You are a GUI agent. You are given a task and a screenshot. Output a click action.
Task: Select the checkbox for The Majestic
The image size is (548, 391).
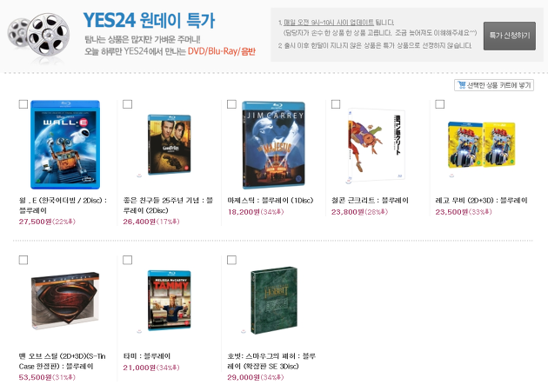[231, 104]
